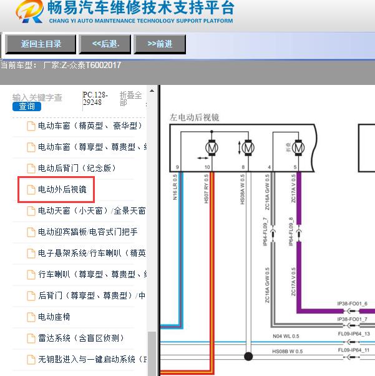Click document icon beside 雷达系统

31,339
